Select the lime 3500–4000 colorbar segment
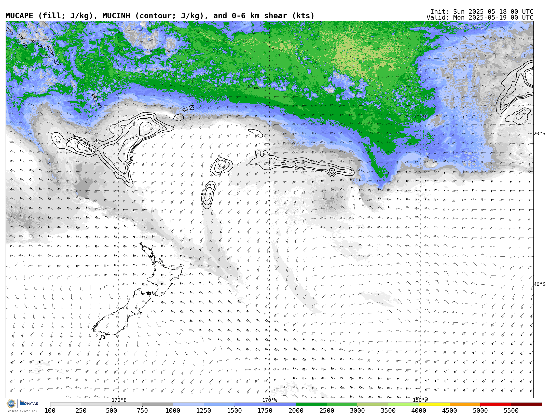Image resolution: width=550 pixels, height=414 pixels. (x=403, y=404)
